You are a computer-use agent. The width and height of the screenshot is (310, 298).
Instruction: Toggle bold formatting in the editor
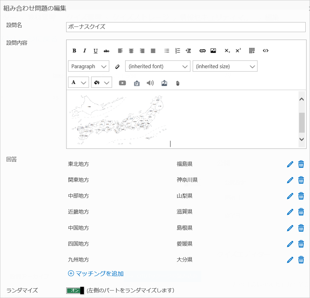[74, 51]
